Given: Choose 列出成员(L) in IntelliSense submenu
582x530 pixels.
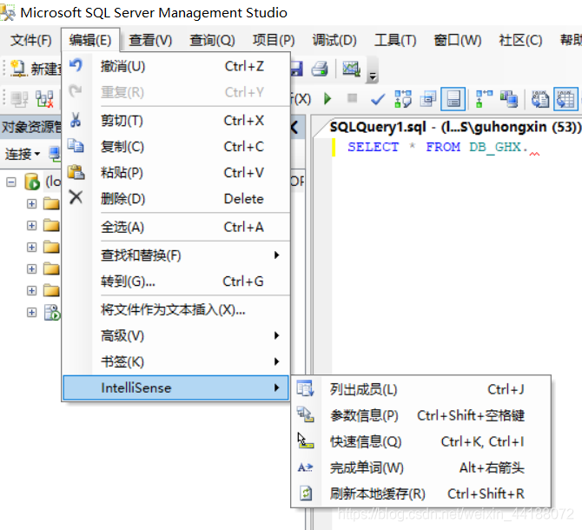Looking at the screenshot, I should click(421, 389).
